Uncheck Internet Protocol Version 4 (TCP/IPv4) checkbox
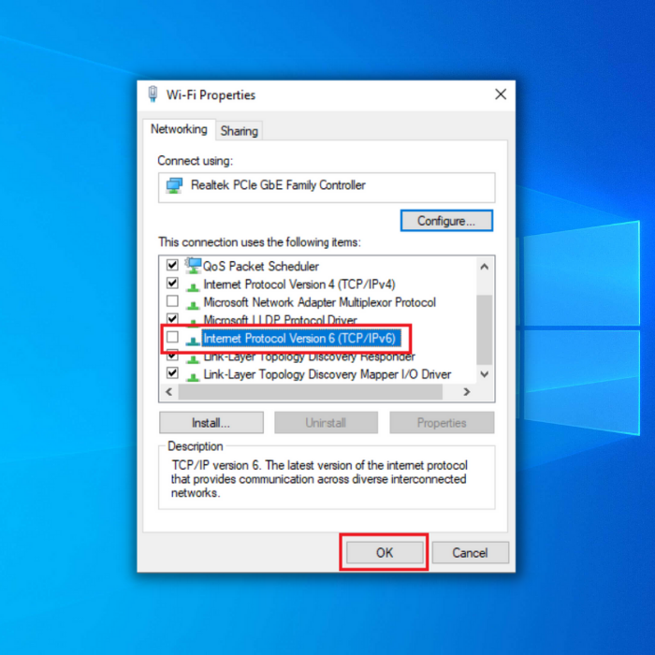Screen dimensions: 655x655 [172, 283]
